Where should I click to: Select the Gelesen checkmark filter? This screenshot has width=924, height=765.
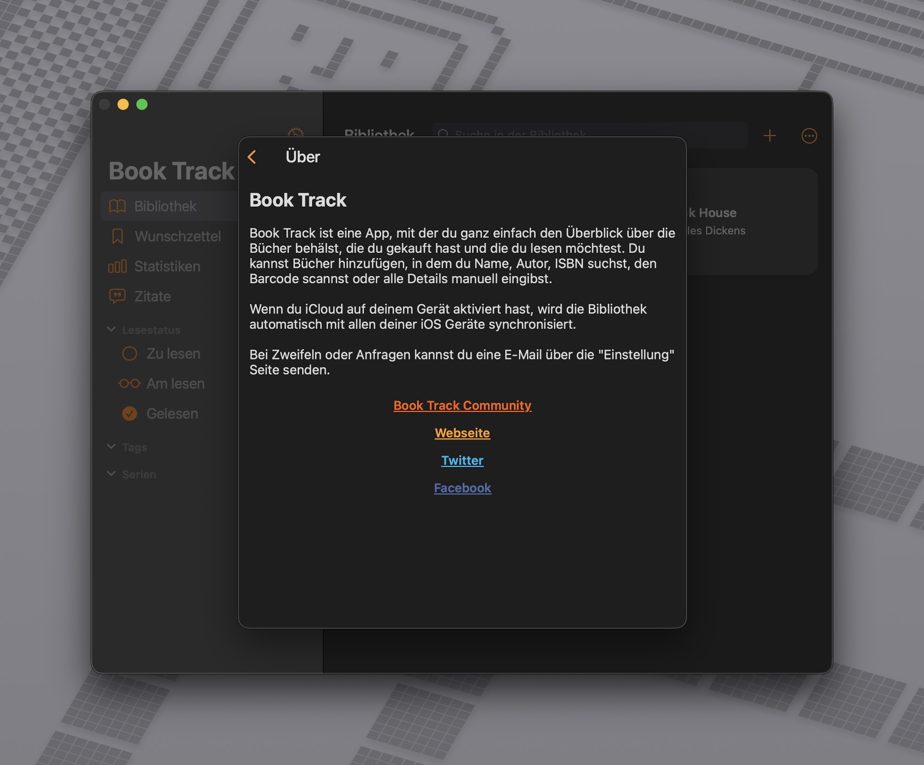coord(130,414)
